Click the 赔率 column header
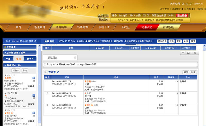The height and width of the screenshot is (126, 206). tap(156, 77)
